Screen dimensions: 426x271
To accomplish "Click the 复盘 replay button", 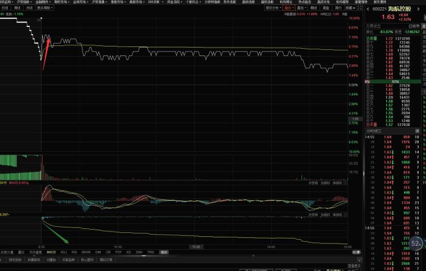I will coord(326,8).
